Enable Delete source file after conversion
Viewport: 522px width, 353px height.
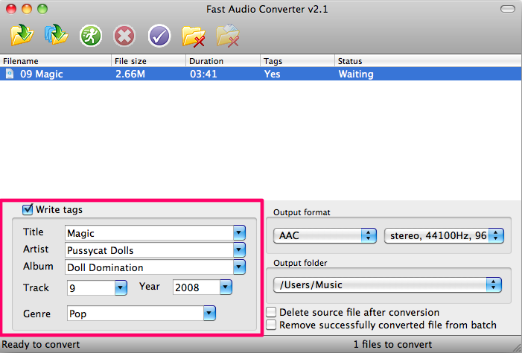point(271,312)
